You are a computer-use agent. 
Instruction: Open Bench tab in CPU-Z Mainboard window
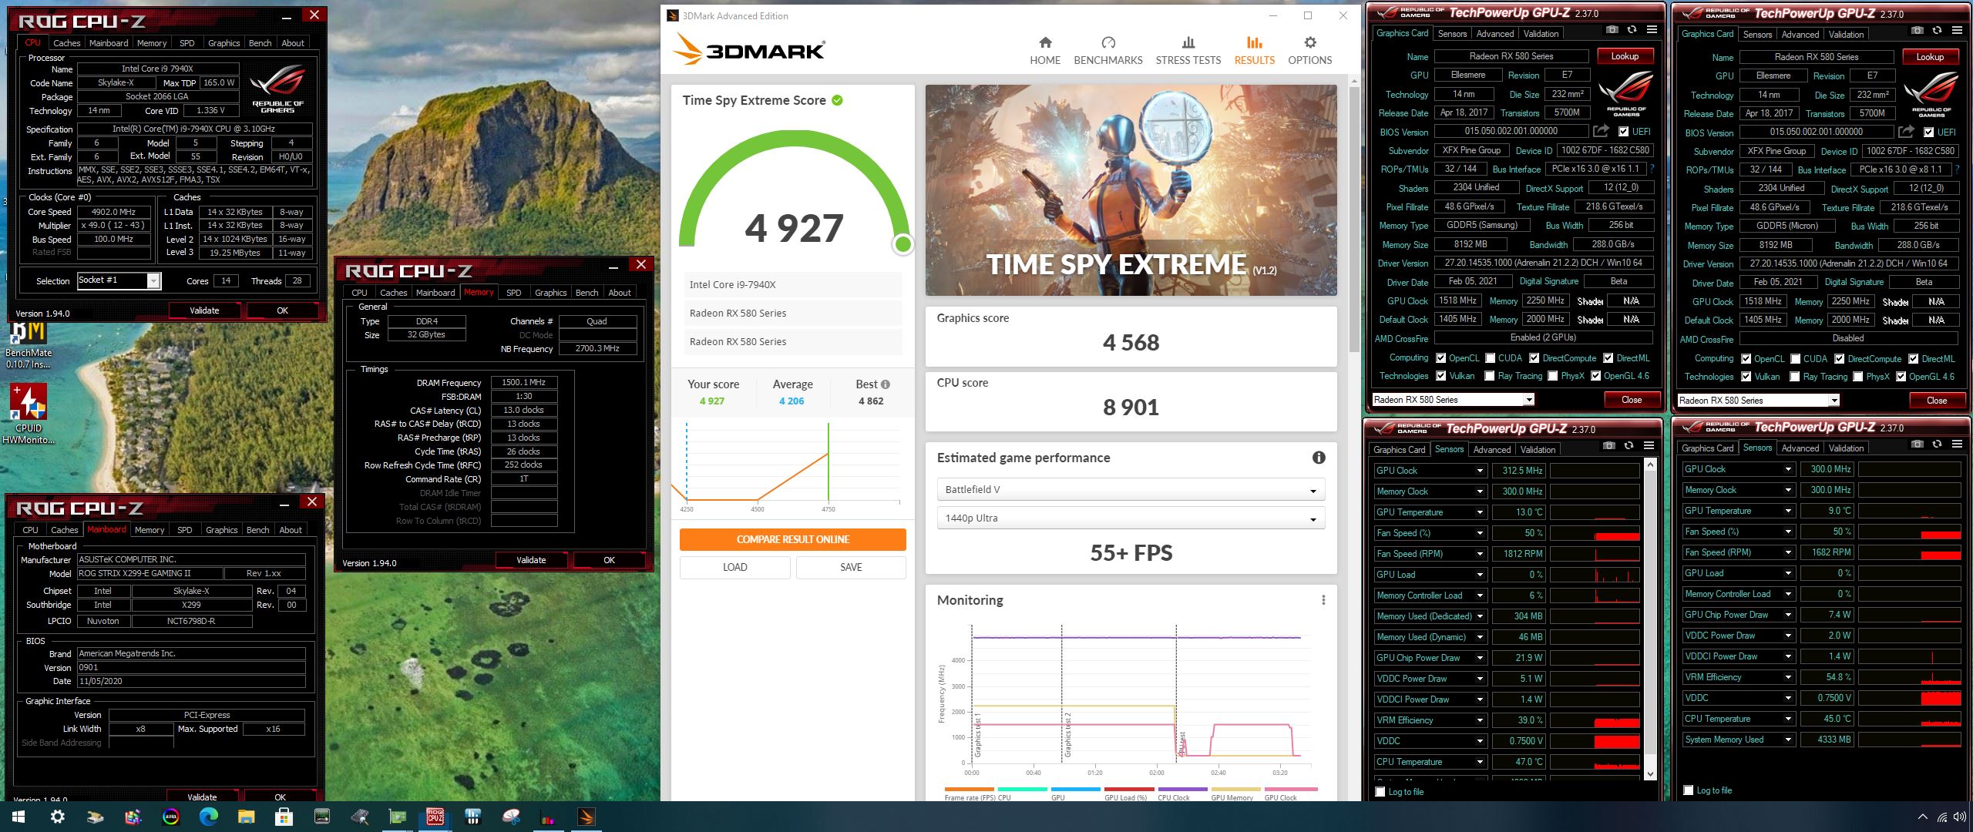tap(257, 530)
